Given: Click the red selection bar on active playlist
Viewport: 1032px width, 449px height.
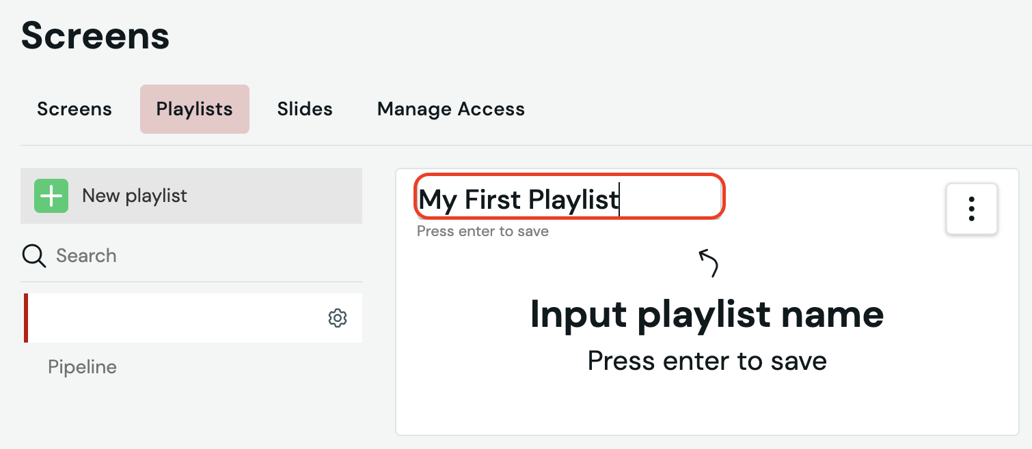Looking at the screenshot, I should (x=26, y=318).
